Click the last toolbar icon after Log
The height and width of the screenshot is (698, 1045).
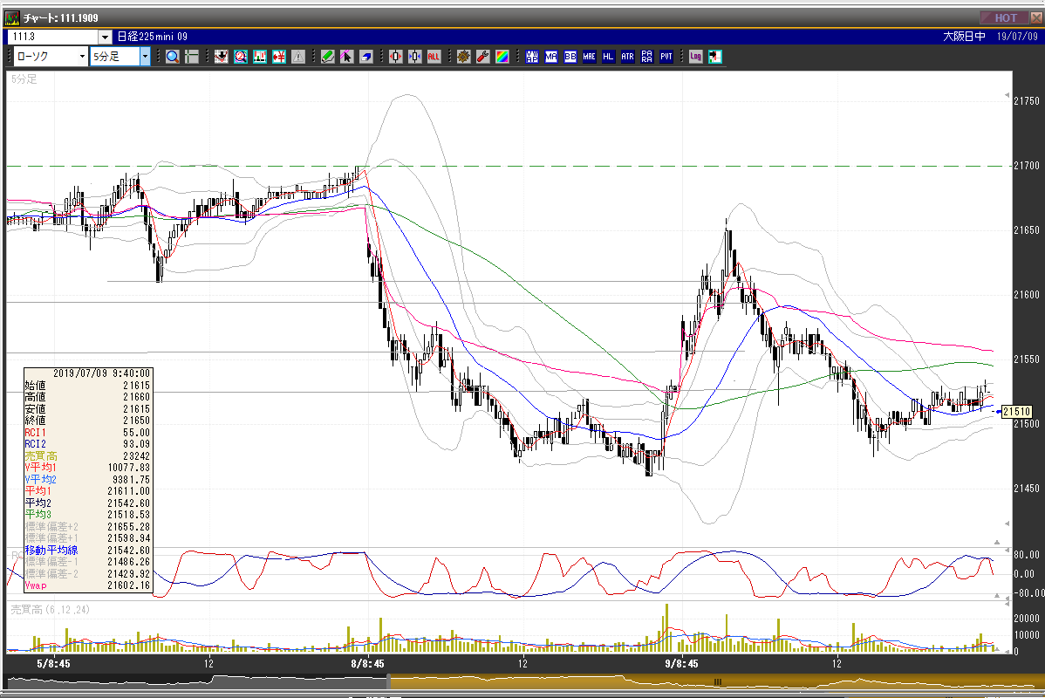click(x=715, y=57)
